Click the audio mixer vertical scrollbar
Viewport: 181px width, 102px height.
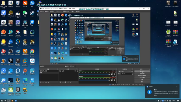117,77
